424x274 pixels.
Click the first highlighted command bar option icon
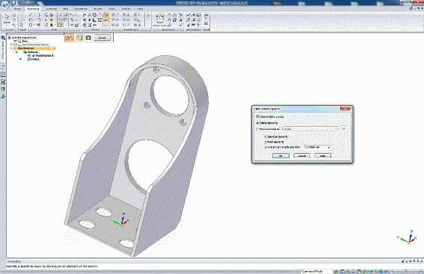(x=70, y=38)
